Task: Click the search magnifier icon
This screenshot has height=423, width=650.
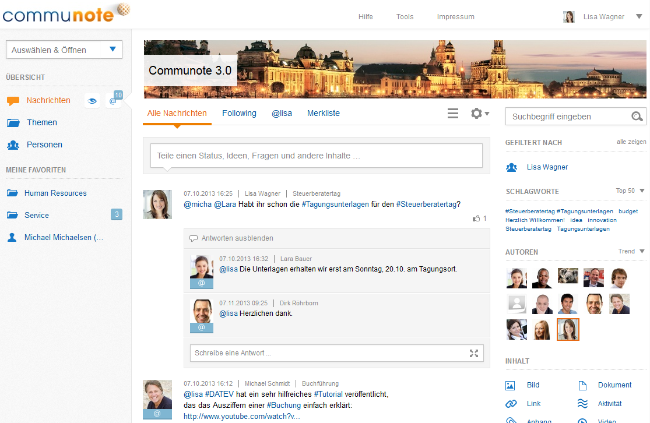Action: (x=637, y=117)
